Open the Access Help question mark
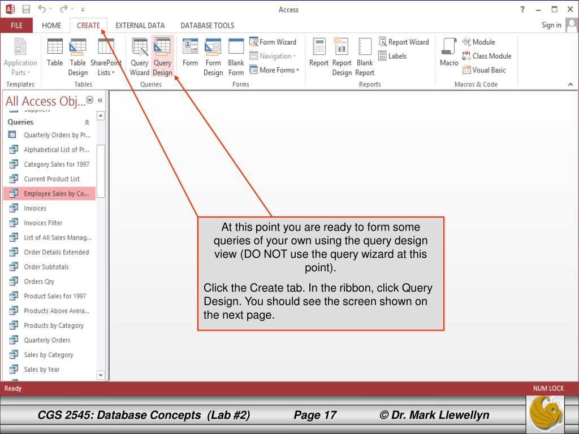Viewport: 579px width, 434px height. pos(522,10)
